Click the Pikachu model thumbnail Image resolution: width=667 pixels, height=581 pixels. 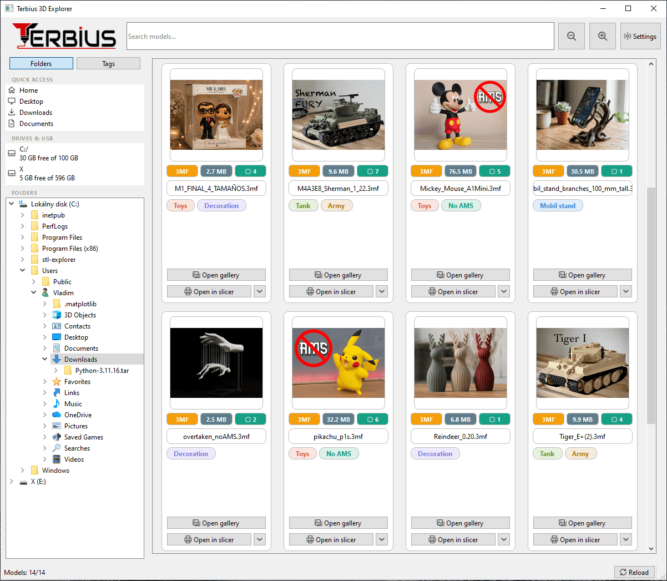(x=338, y=363)
